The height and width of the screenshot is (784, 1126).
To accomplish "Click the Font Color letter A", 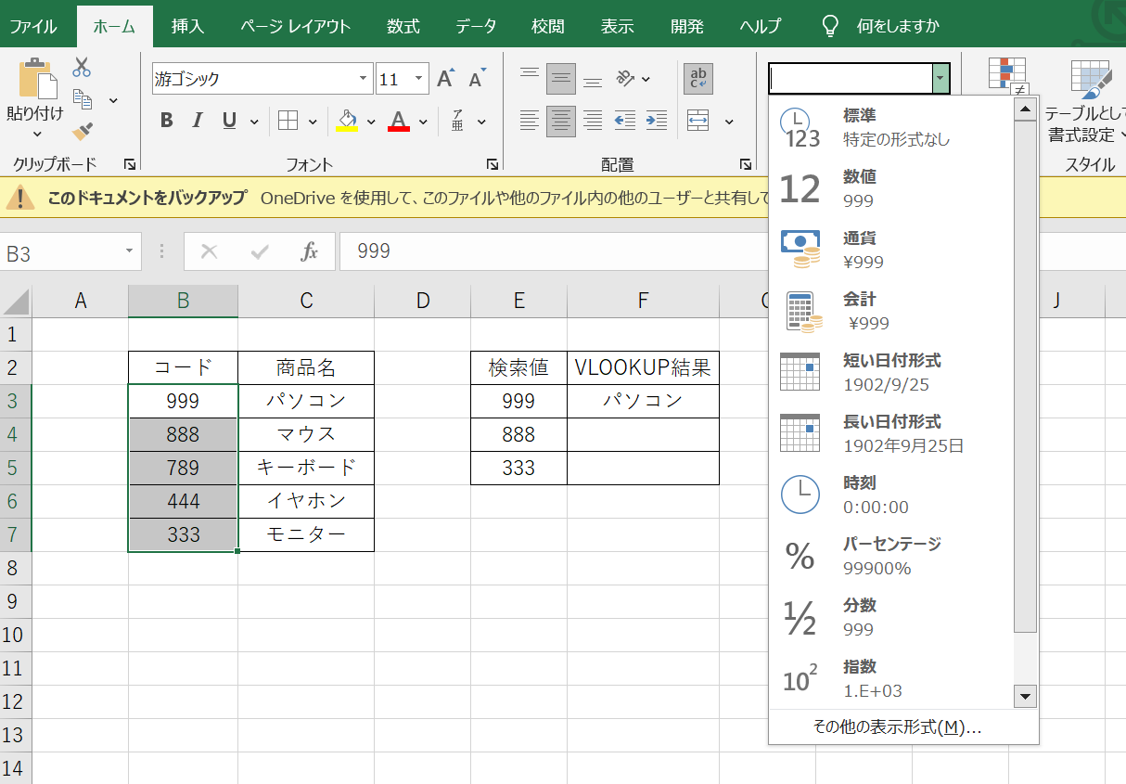I will click(399, 121).
